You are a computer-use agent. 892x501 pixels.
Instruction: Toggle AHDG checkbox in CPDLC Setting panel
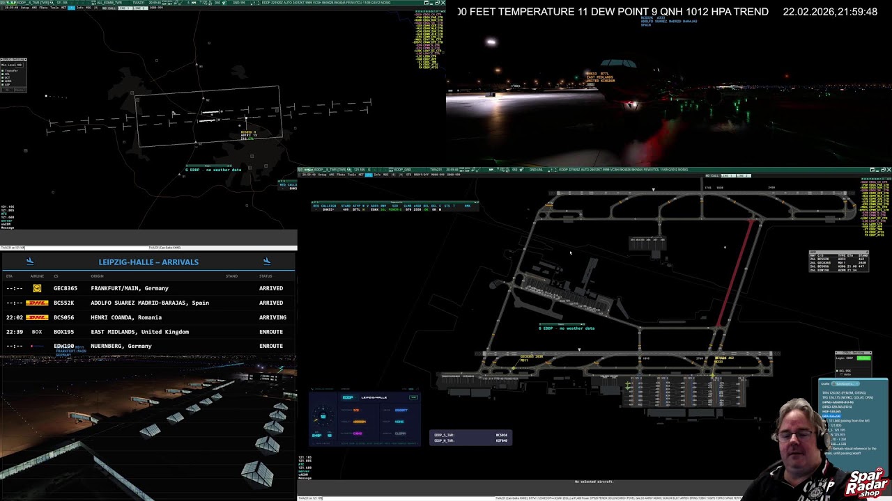coord(3,81)
